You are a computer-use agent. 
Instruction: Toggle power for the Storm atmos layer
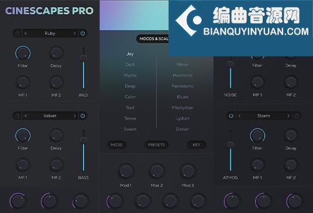(x=231, y=116)
